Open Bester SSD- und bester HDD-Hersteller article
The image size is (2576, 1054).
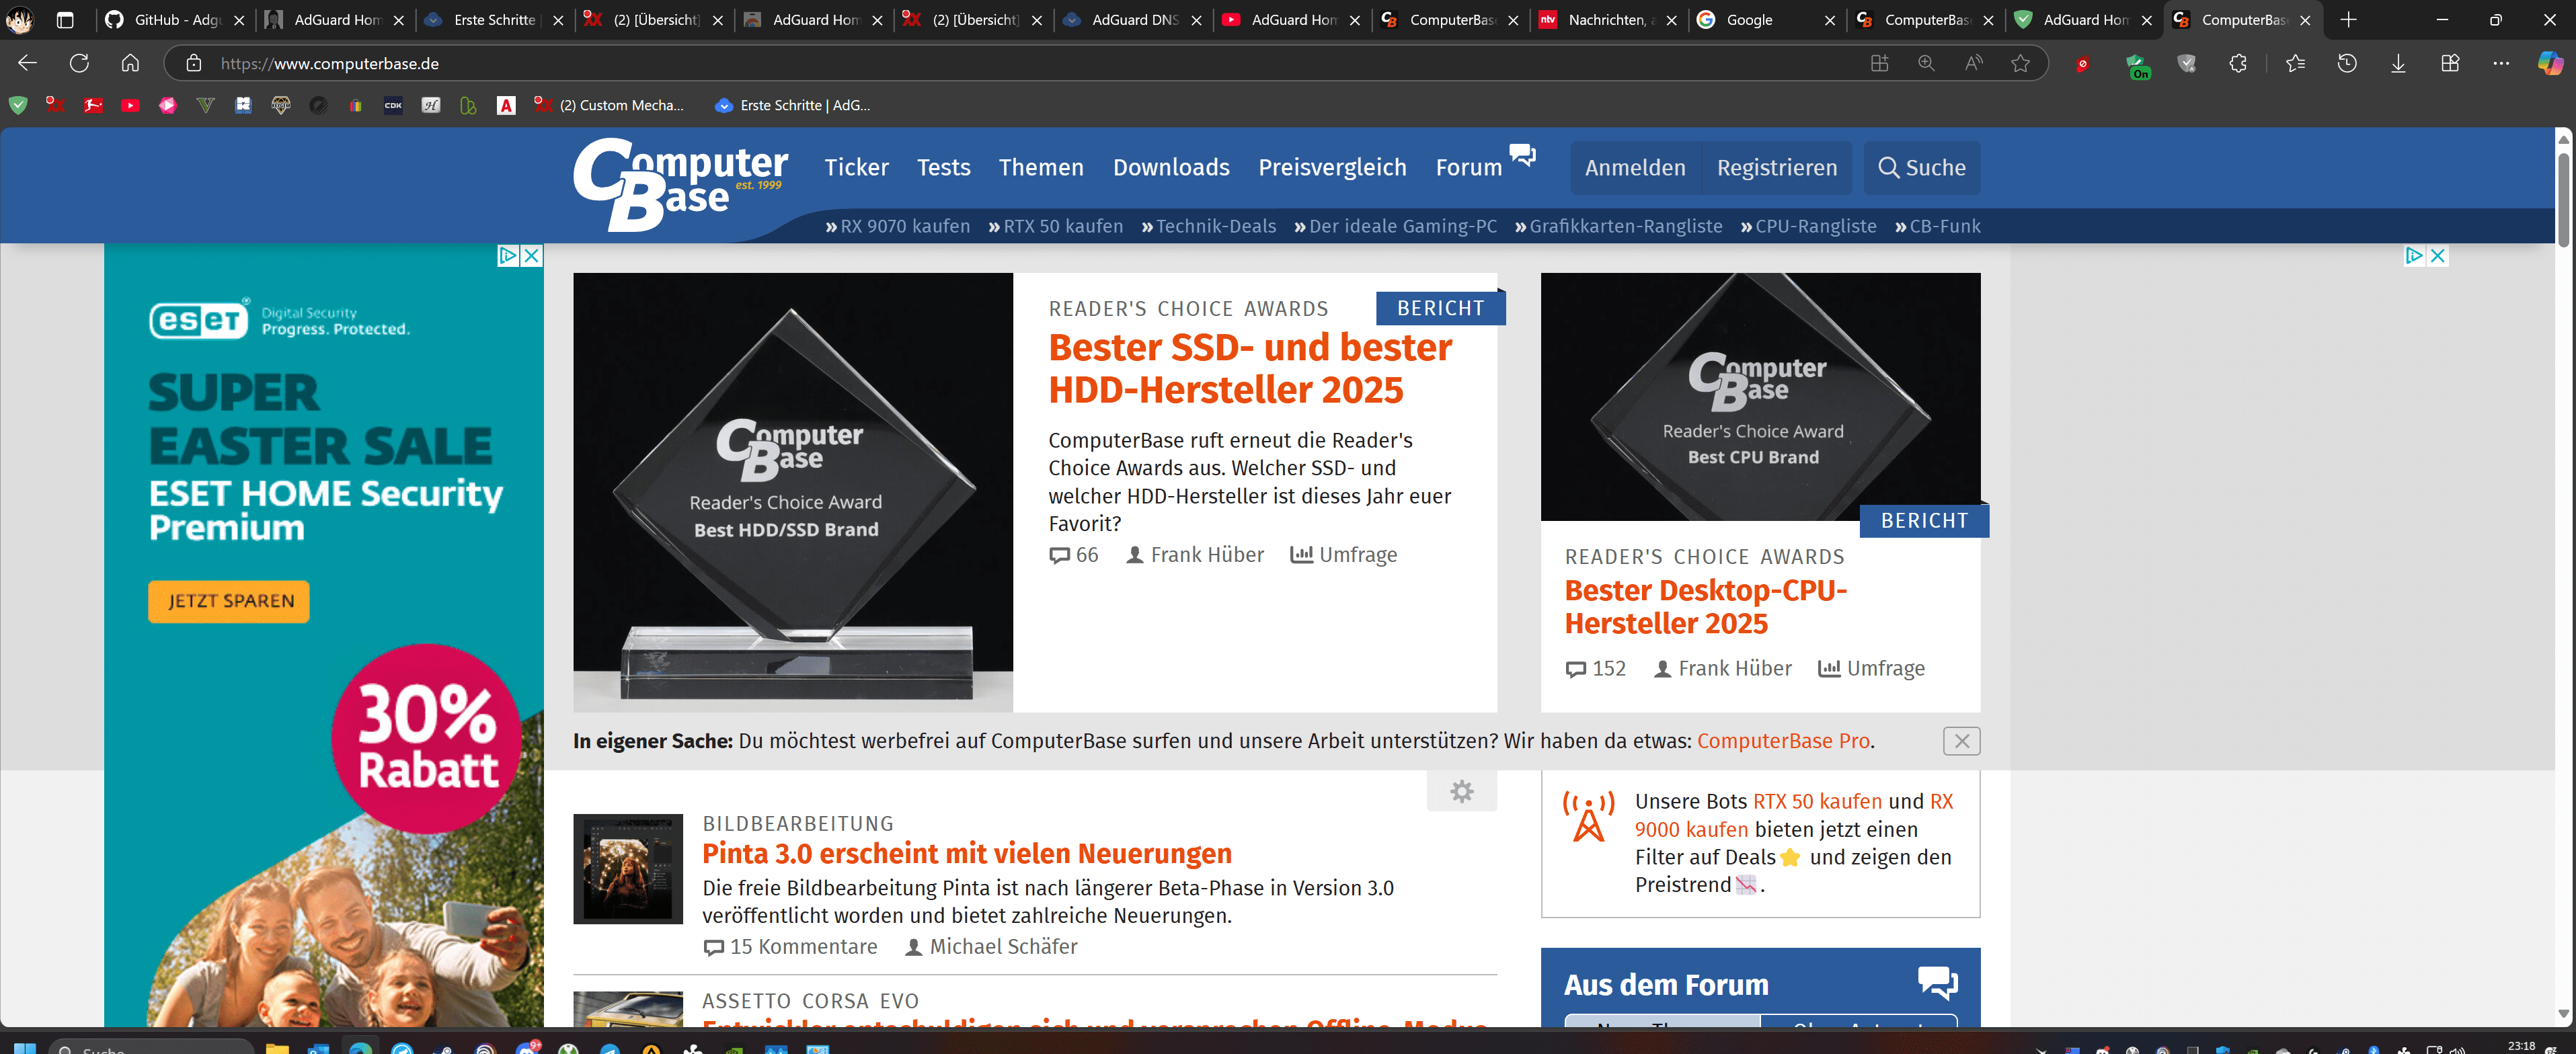click(x=1250, y=368)
